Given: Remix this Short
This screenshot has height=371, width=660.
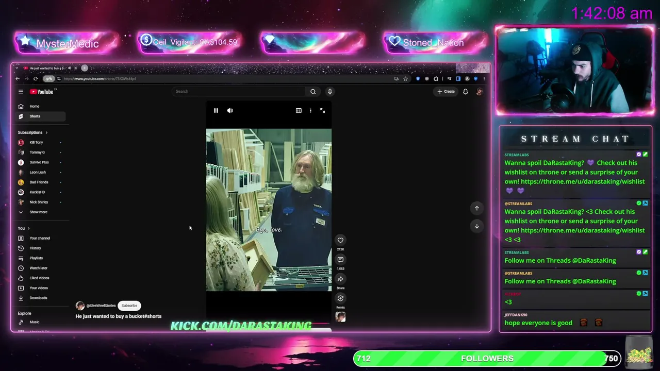Looking at the screenshot, I should (340, 298).
